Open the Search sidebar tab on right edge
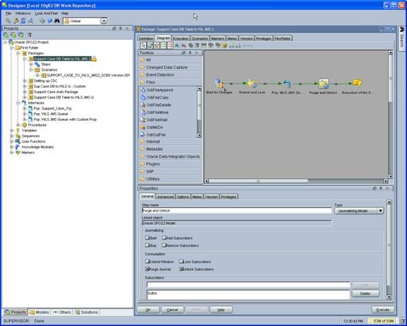 pos(401,38)
